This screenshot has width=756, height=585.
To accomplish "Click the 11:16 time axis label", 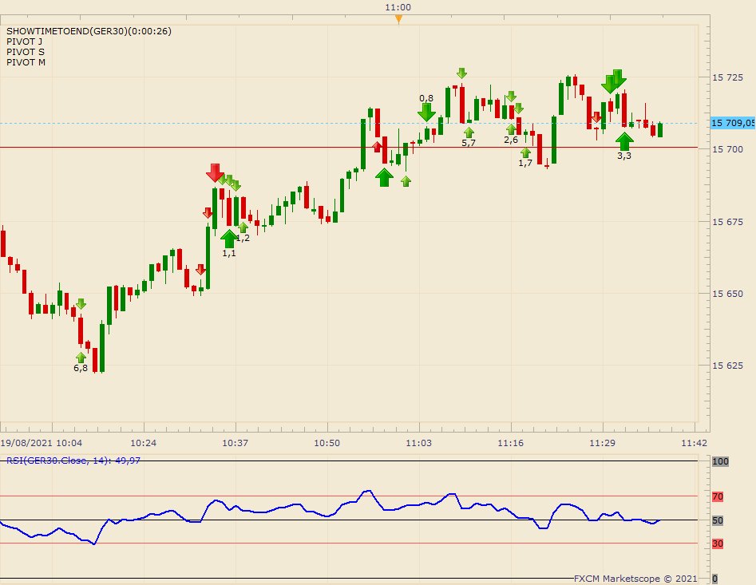I will (511, 443).
